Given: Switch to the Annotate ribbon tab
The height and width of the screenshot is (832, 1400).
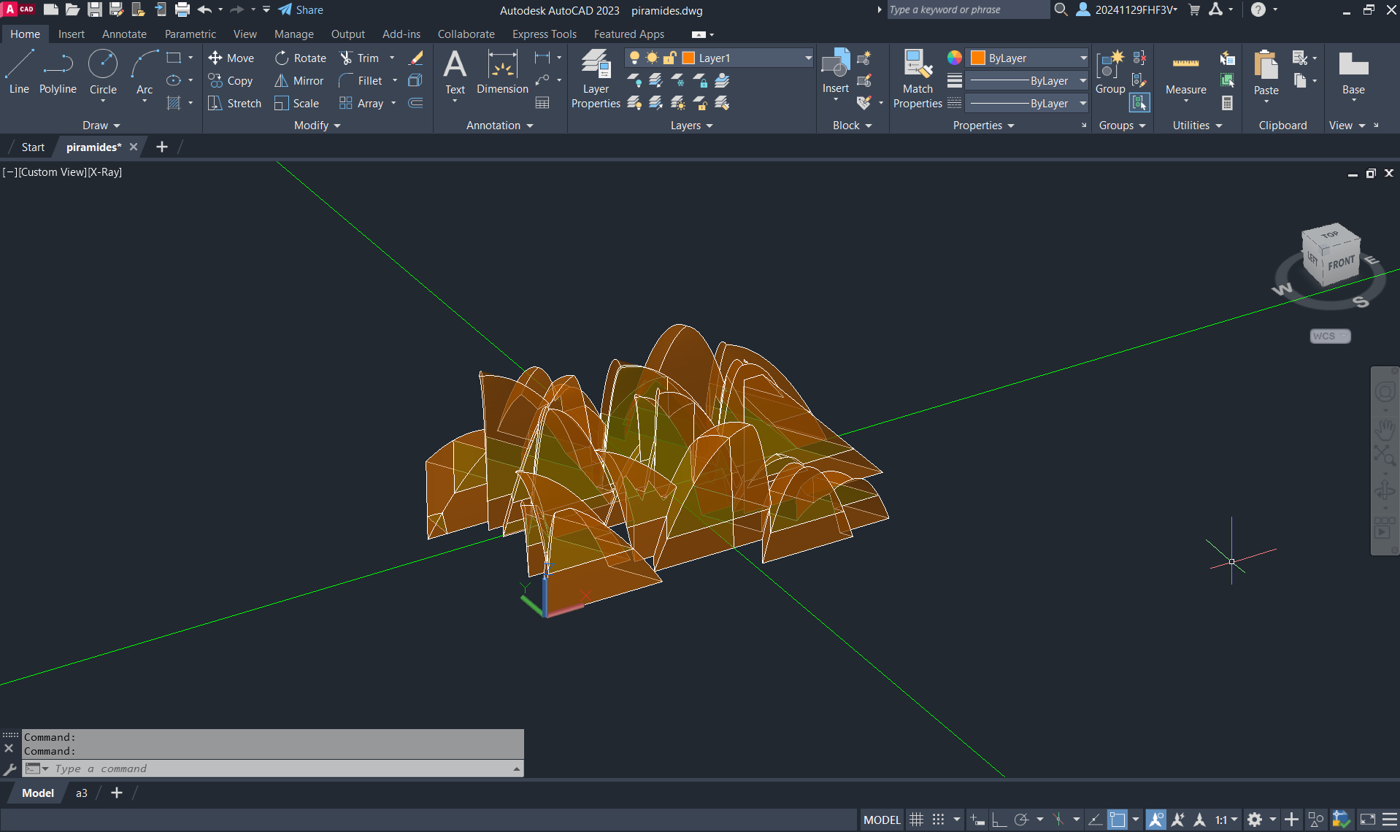Looking at the screenshot, I should (124, 34).
